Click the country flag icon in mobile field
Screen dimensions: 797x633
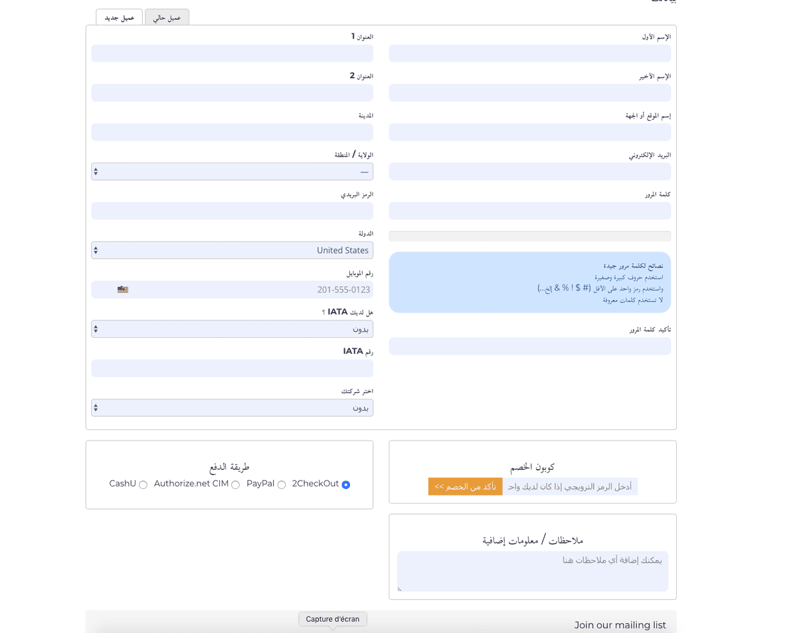[x=123, y=289]
